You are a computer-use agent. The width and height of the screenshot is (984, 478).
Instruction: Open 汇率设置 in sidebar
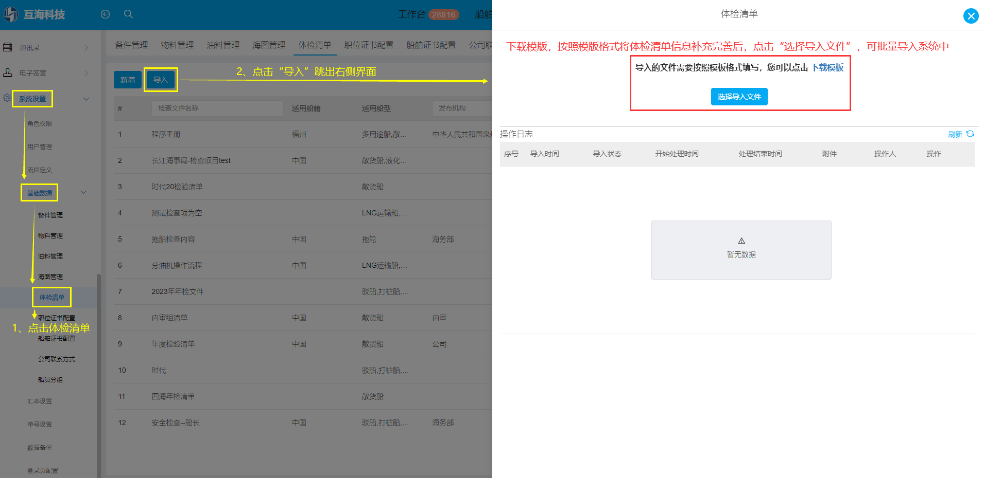tap(40, 401)
